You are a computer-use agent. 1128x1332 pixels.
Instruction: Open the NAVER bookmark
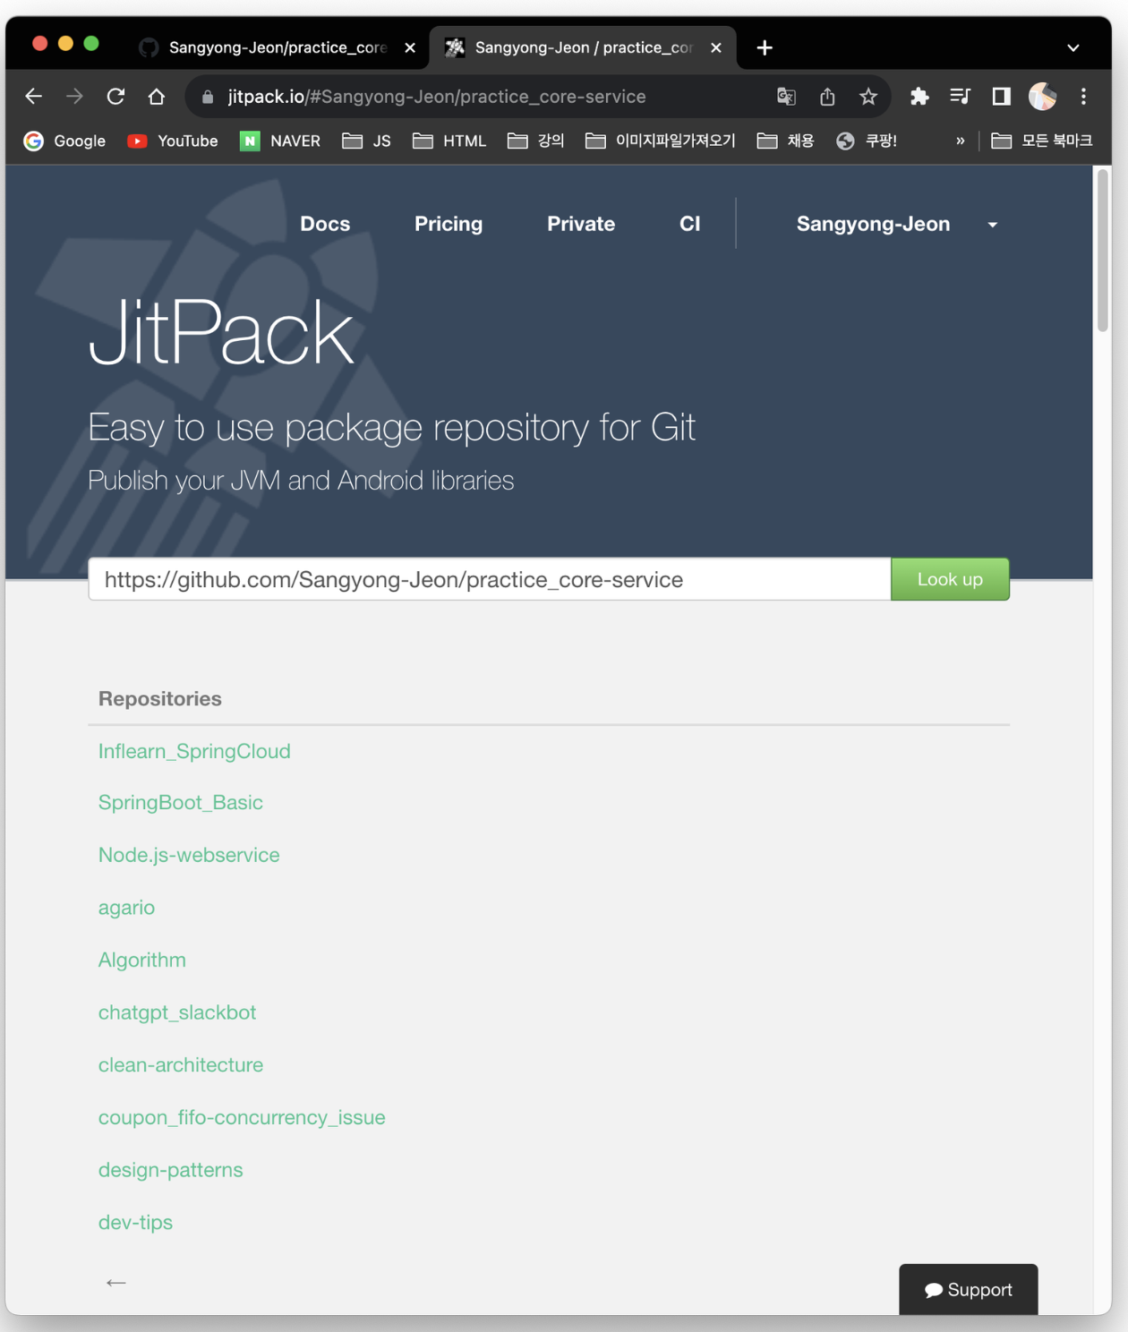click(x=280, y=141)
